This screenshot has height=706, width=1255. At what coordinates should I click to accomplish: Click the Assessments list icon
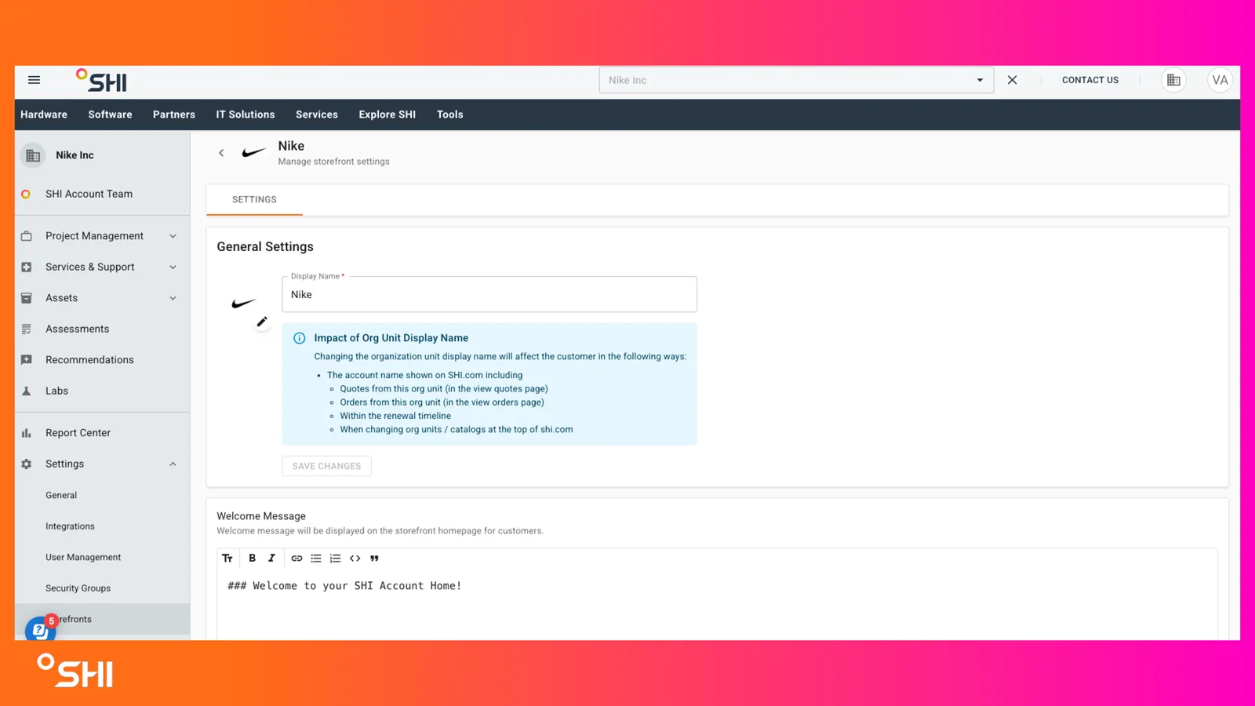pyautogui.click(x=27, y=329)
